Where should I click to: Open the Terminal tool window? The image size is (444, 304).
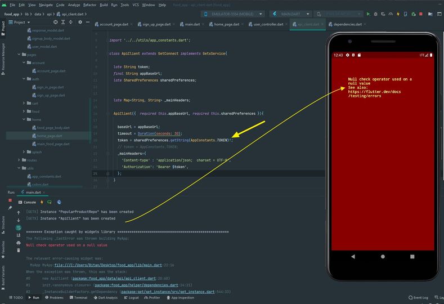point(78,298)
